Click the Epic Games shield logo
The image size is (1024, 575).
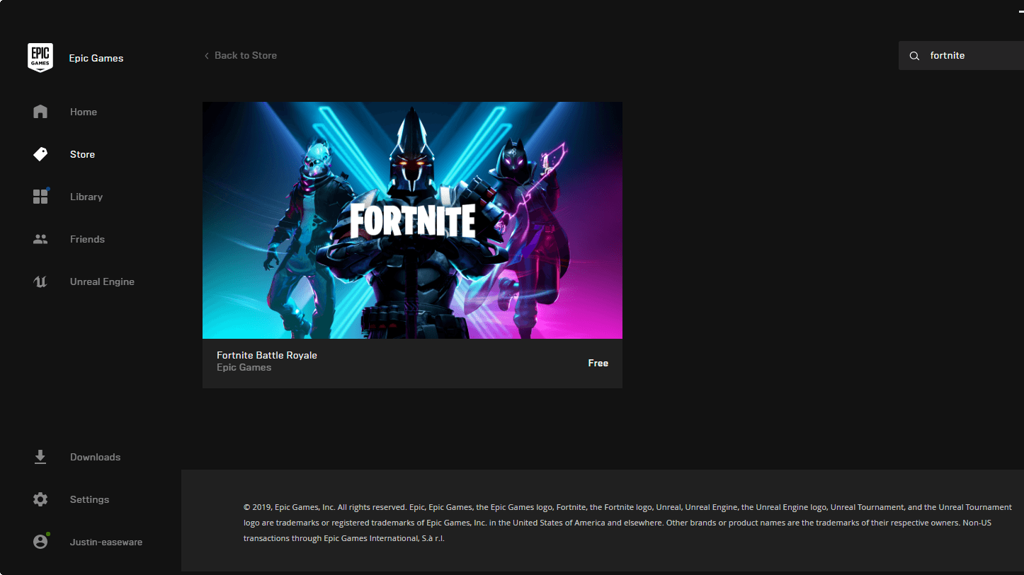click(40, 57)
